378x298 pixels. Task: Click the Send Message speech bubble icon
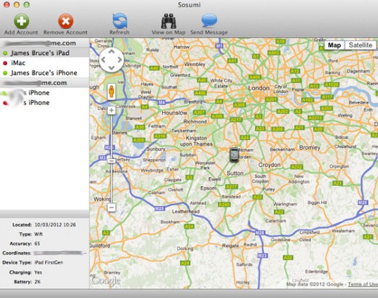coord(209,21)
